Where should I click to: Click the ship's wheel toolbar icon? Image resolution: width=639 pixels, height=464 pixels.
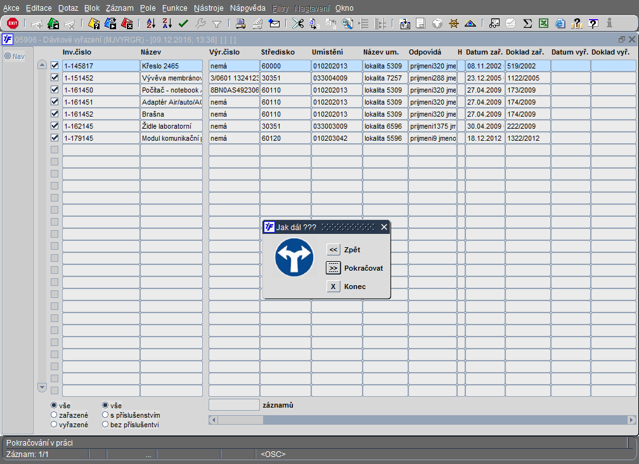(453, 23)
